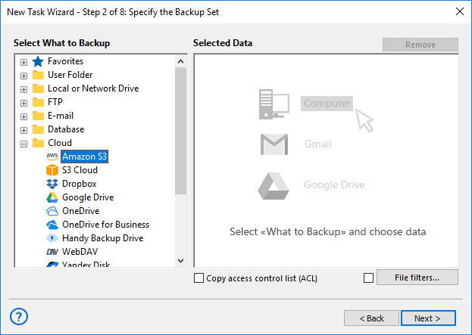Viewport: 472px width, 335px height.
Task: Click the blue star Favorites icon
Action: pyautogui.click(x=38, y=61)
